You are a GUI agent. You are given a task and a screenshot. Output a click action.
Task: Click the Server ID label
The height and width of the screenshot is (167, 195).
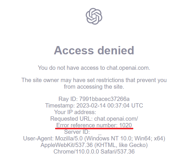77,132
